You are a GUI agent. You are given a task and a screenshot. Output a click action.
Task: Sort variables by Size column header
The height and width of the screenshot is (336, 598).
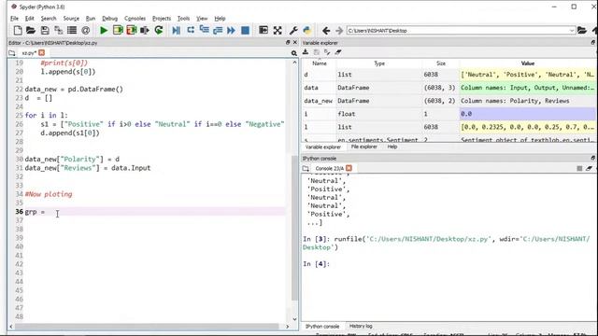[x=441, y=63]
